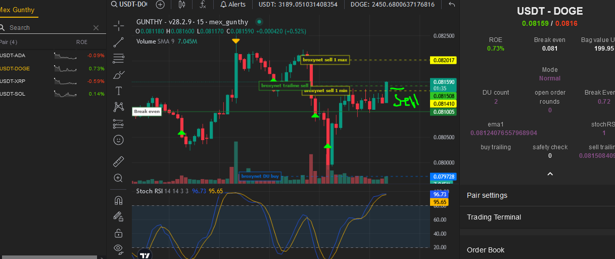
Task: Open the indicators fx menu
Action: [x=203, y=4]
